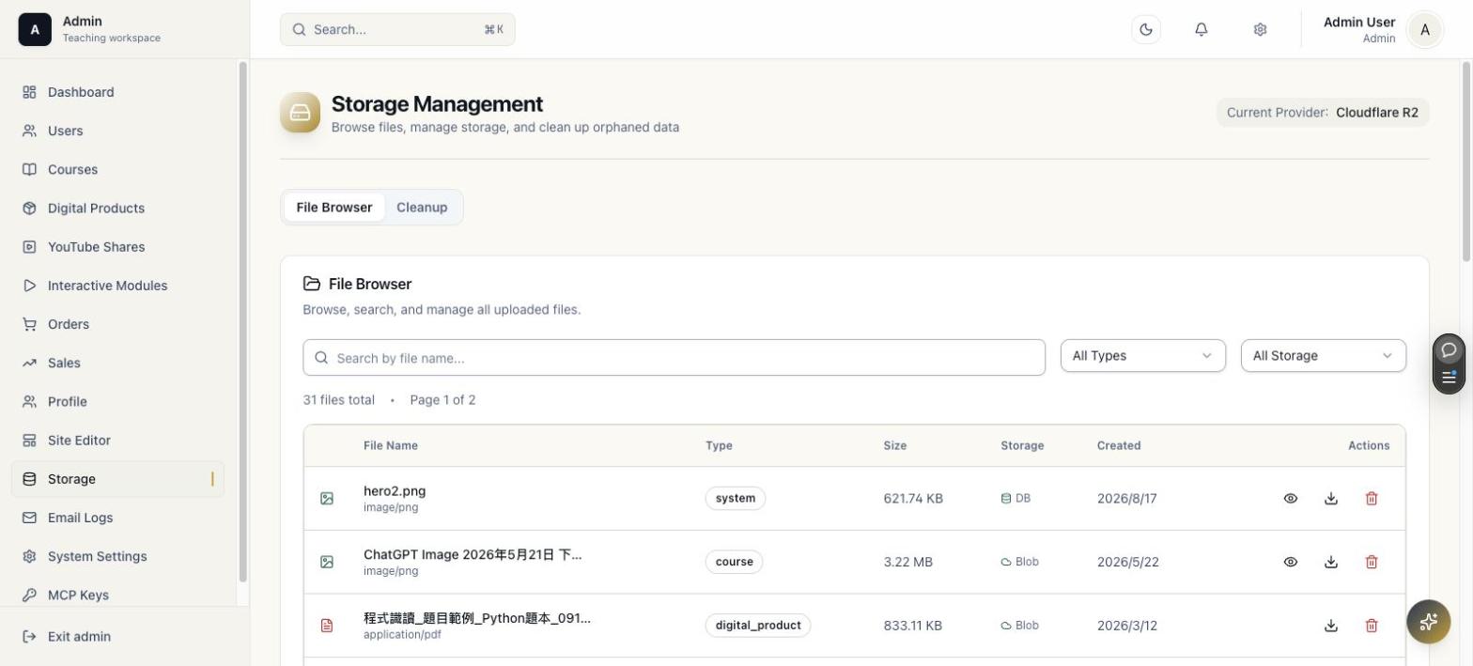Download the Python題本 PDF file
This screenshot has width=1473, height=666.
(x=1330, y=626)
